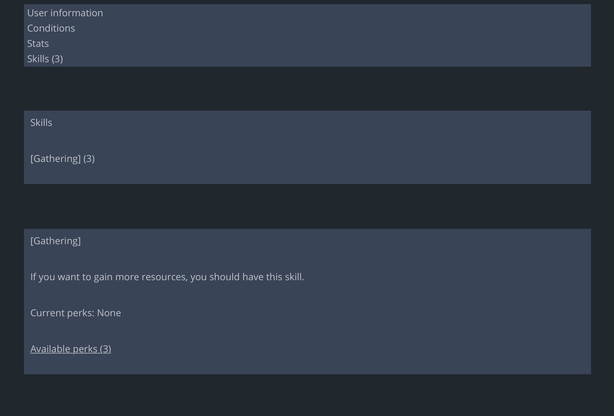Click 'Current perks' label text
The height and width of the screenshot is (416, 614).
tap(61, 313)
